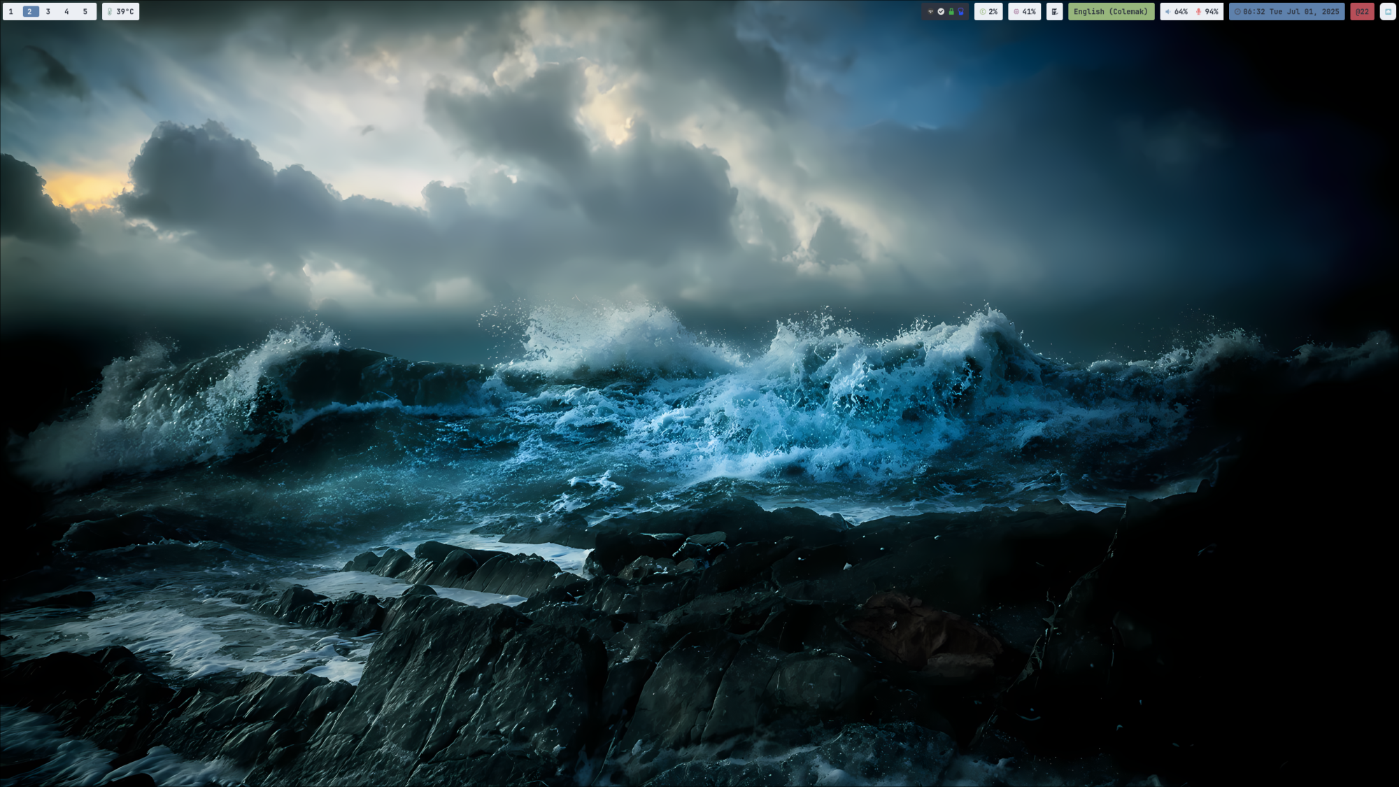This screenshot has height=787, width=1399.
Task: Click the white checkmark tray icon
Action: tap(941, 12)
